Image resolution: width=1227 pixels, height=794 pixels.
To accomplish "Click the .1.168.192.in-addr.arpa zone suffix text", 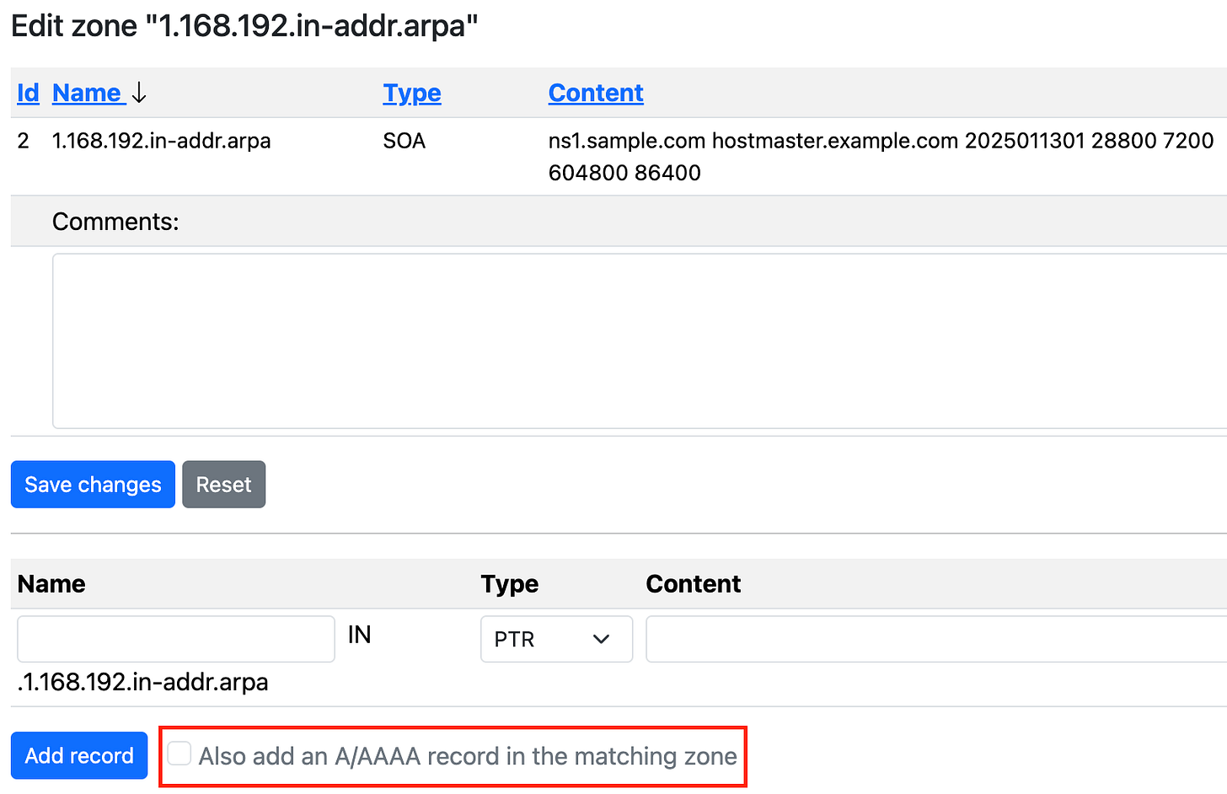I will (142, 682).
